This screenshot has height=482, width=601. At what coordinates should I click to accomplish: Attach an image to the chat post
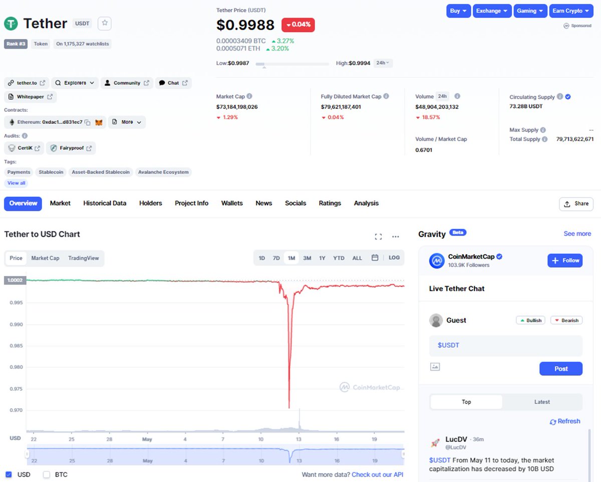click(435, 367)
